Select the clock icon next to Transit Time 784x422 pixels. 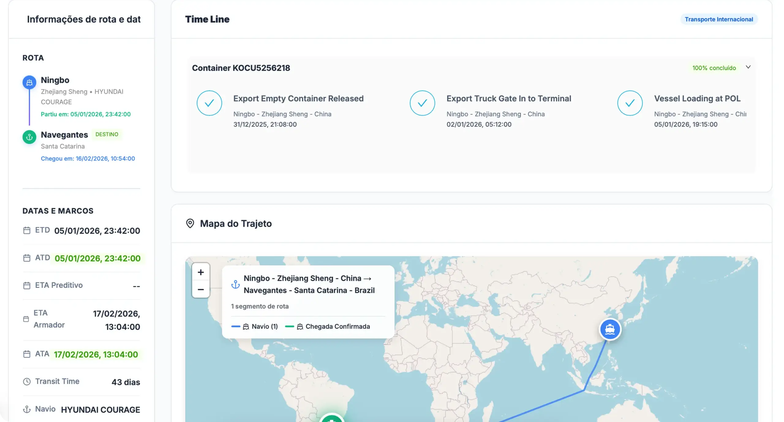pos(27,381)
